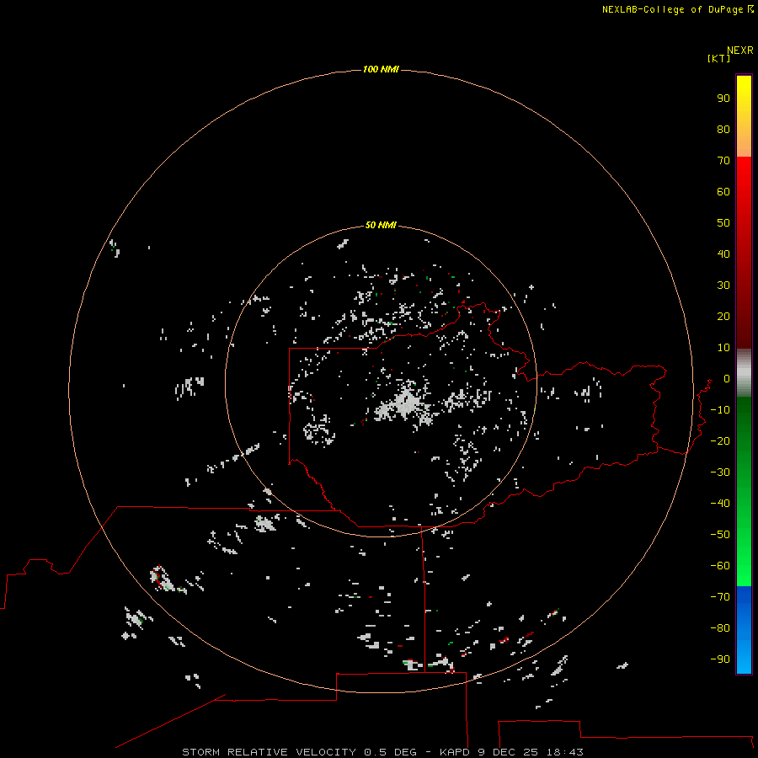Click the -40 label on the velocity scale

(720, 504)
